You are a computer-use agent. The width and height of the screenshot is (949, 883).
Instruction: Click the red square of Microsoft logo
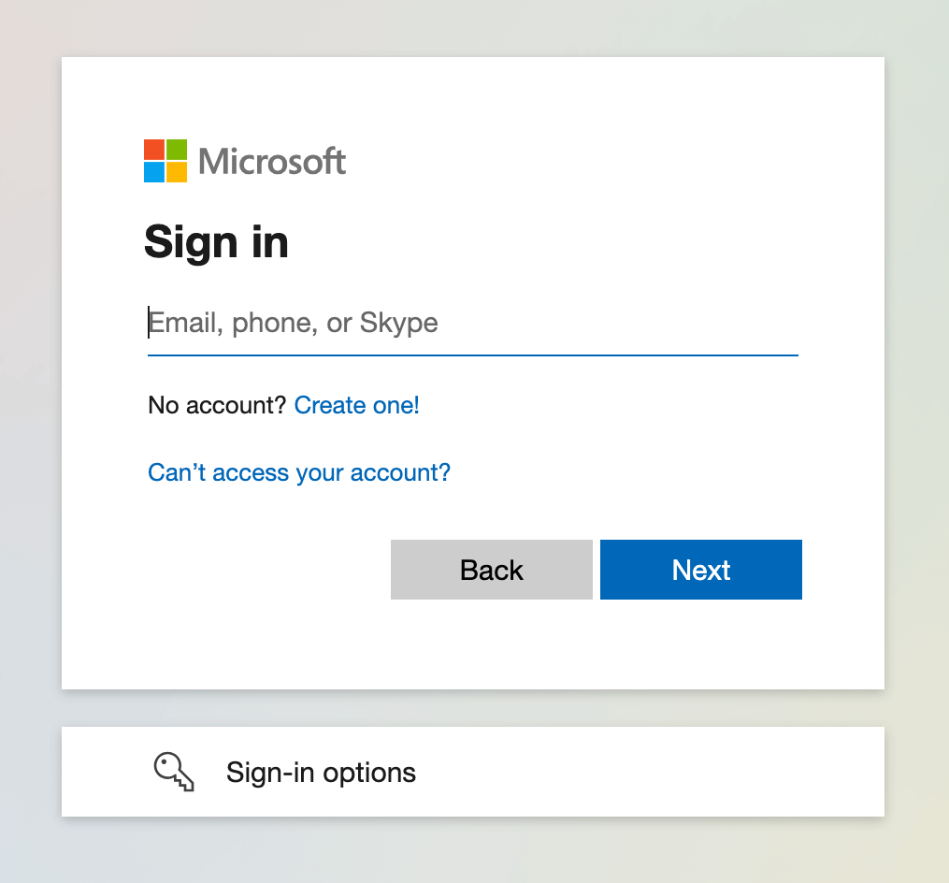pos(154,150)
